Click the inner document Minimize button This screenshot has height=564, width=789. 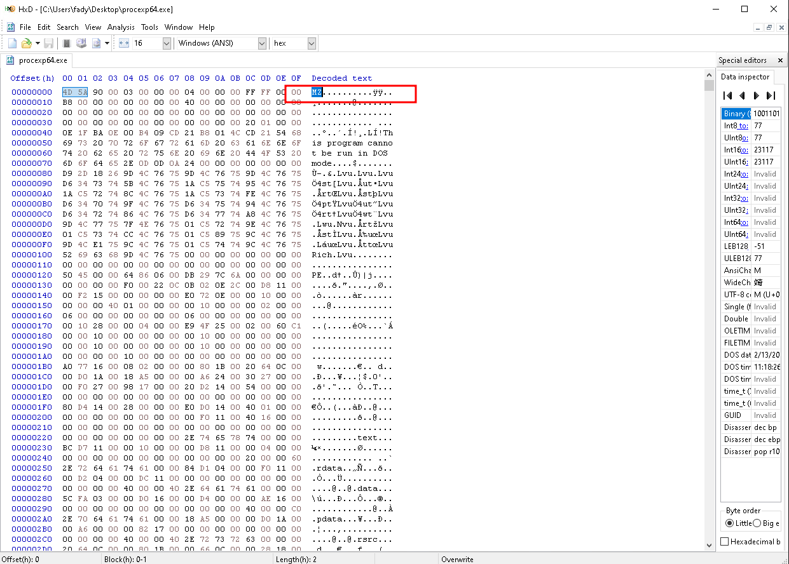pos(758,27)
